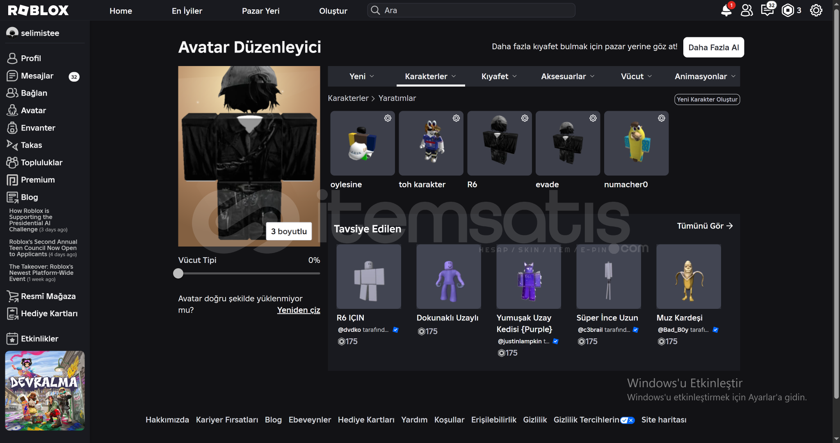Click the Daha Fazla Al button
840x443 pixels.
tap(714, 47)
